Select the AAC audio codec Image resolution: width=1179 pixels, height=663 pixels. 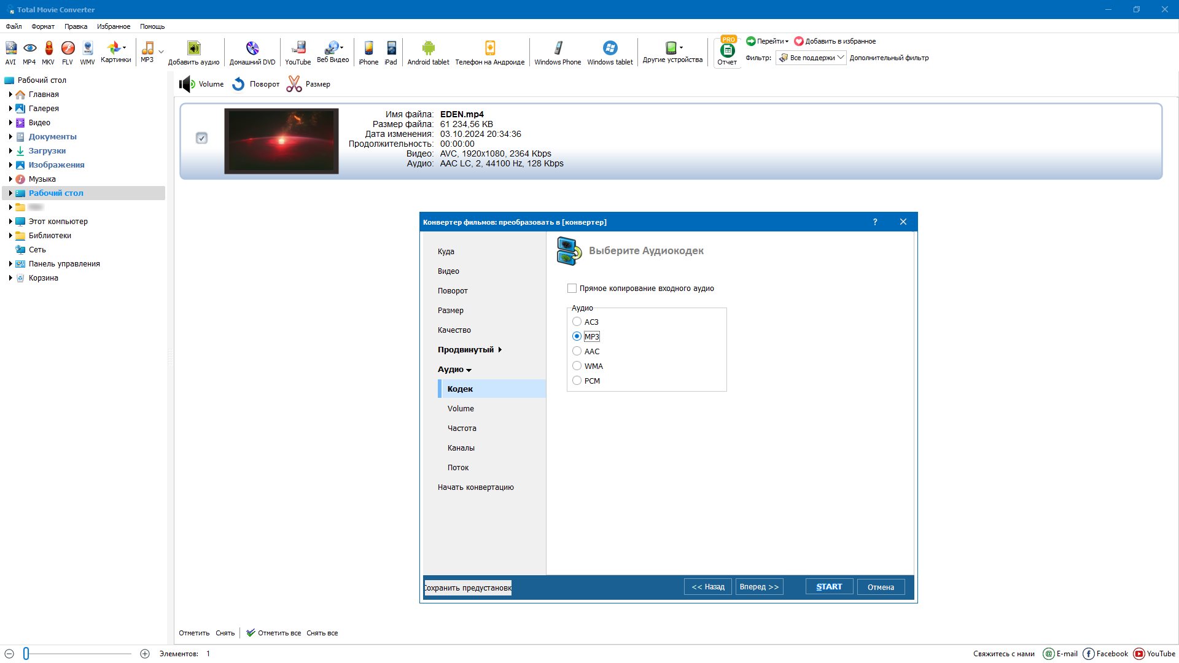coord(577,351)
